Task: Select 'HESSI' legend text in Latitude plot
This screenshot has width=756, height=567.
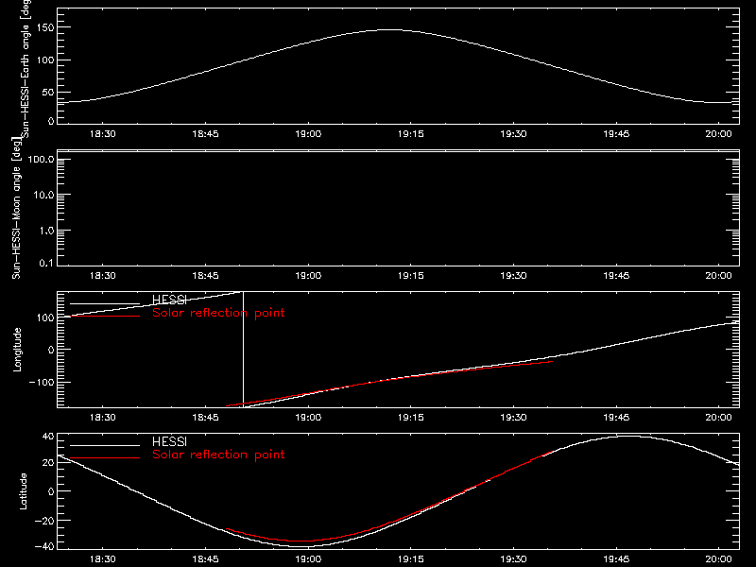Action: (169, 441)
